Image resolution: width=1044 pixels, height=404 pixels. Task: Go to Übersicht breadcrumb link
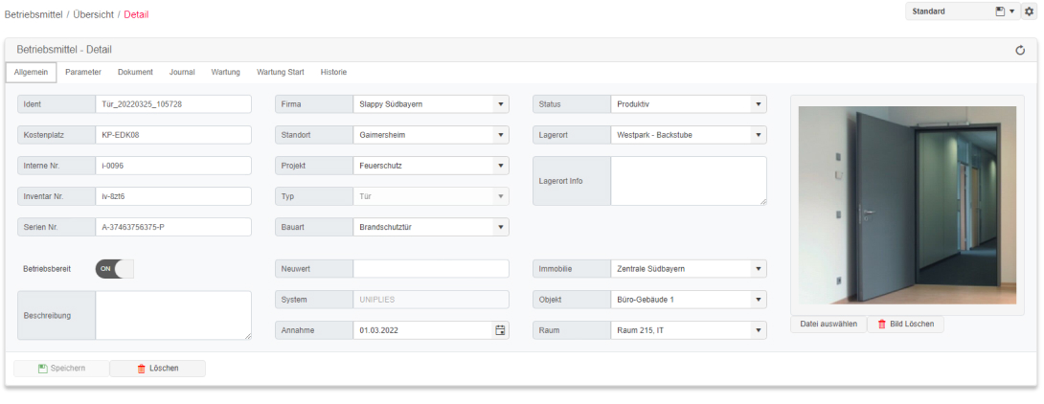tap(93, 14)
